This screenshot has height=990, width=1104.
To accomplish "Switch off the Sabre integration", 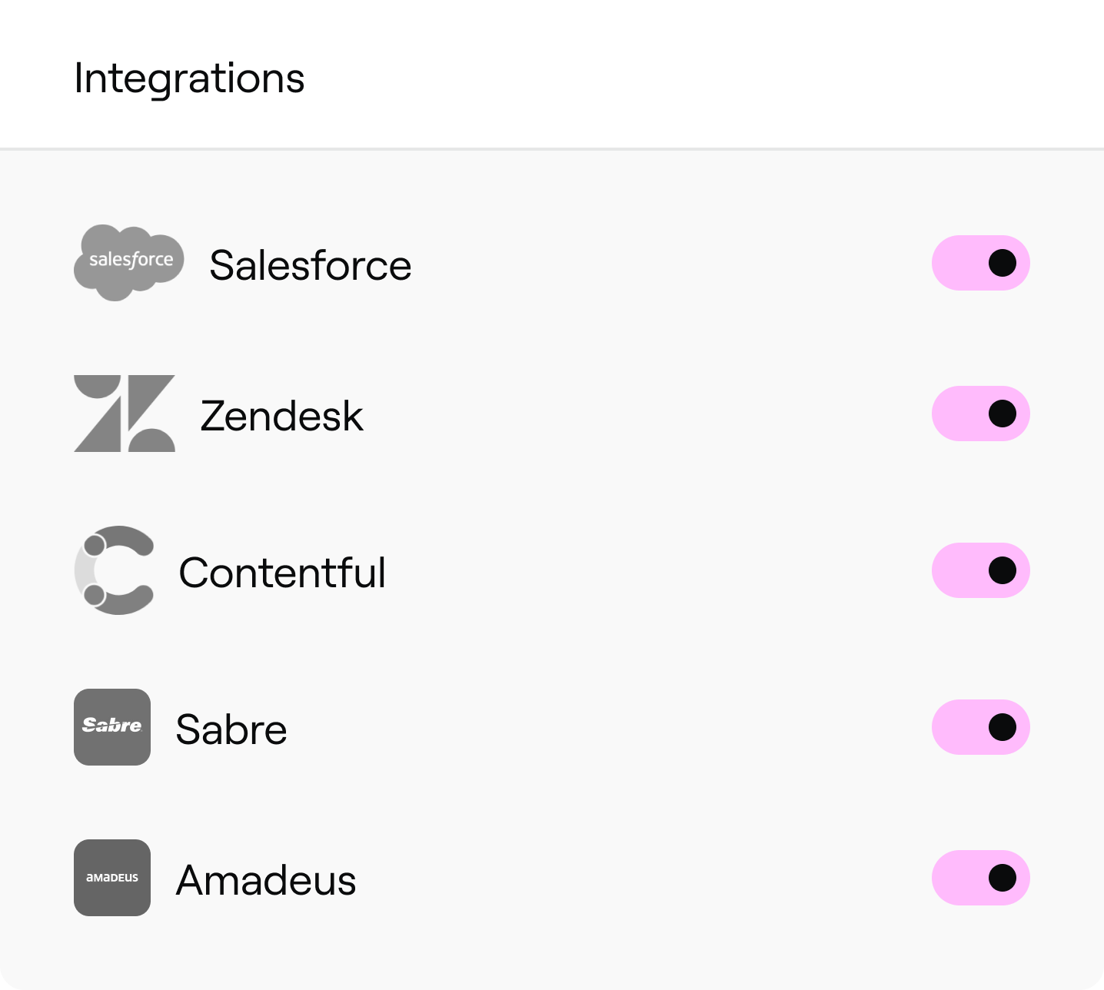I will coord(980,727).
